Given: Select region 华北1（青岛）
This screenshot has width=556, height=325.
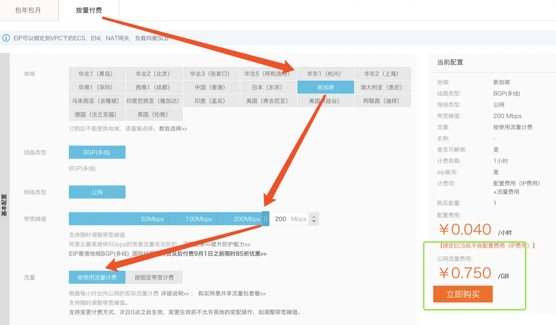Looking at the screenshot, I should (97, 74).
